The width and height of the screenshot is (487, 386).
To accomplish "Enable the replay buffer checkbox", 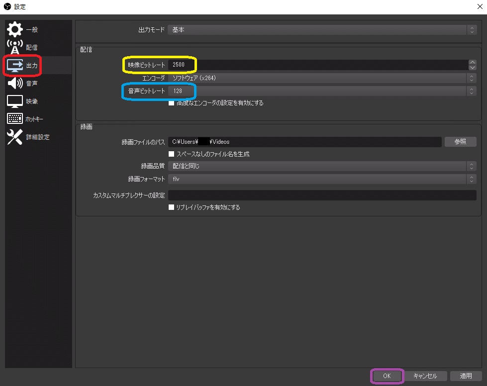I will [x=172, y=207].
